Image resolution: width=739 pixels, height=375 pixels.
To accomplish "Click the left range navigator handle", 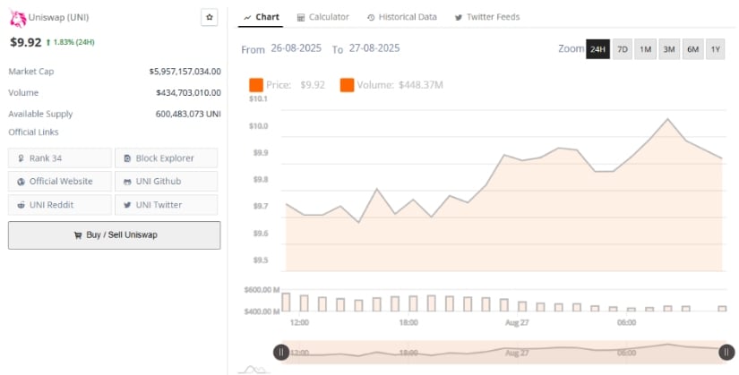I will point(281,352).
